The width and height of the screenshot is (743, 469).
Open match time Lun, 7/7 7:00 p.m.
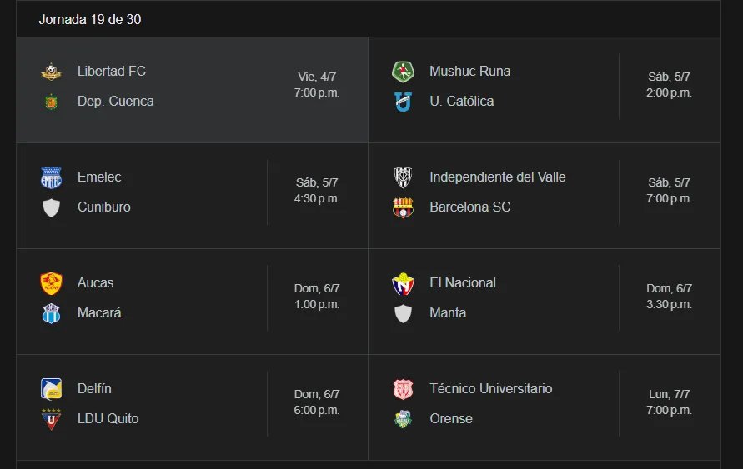click(669, 402)
